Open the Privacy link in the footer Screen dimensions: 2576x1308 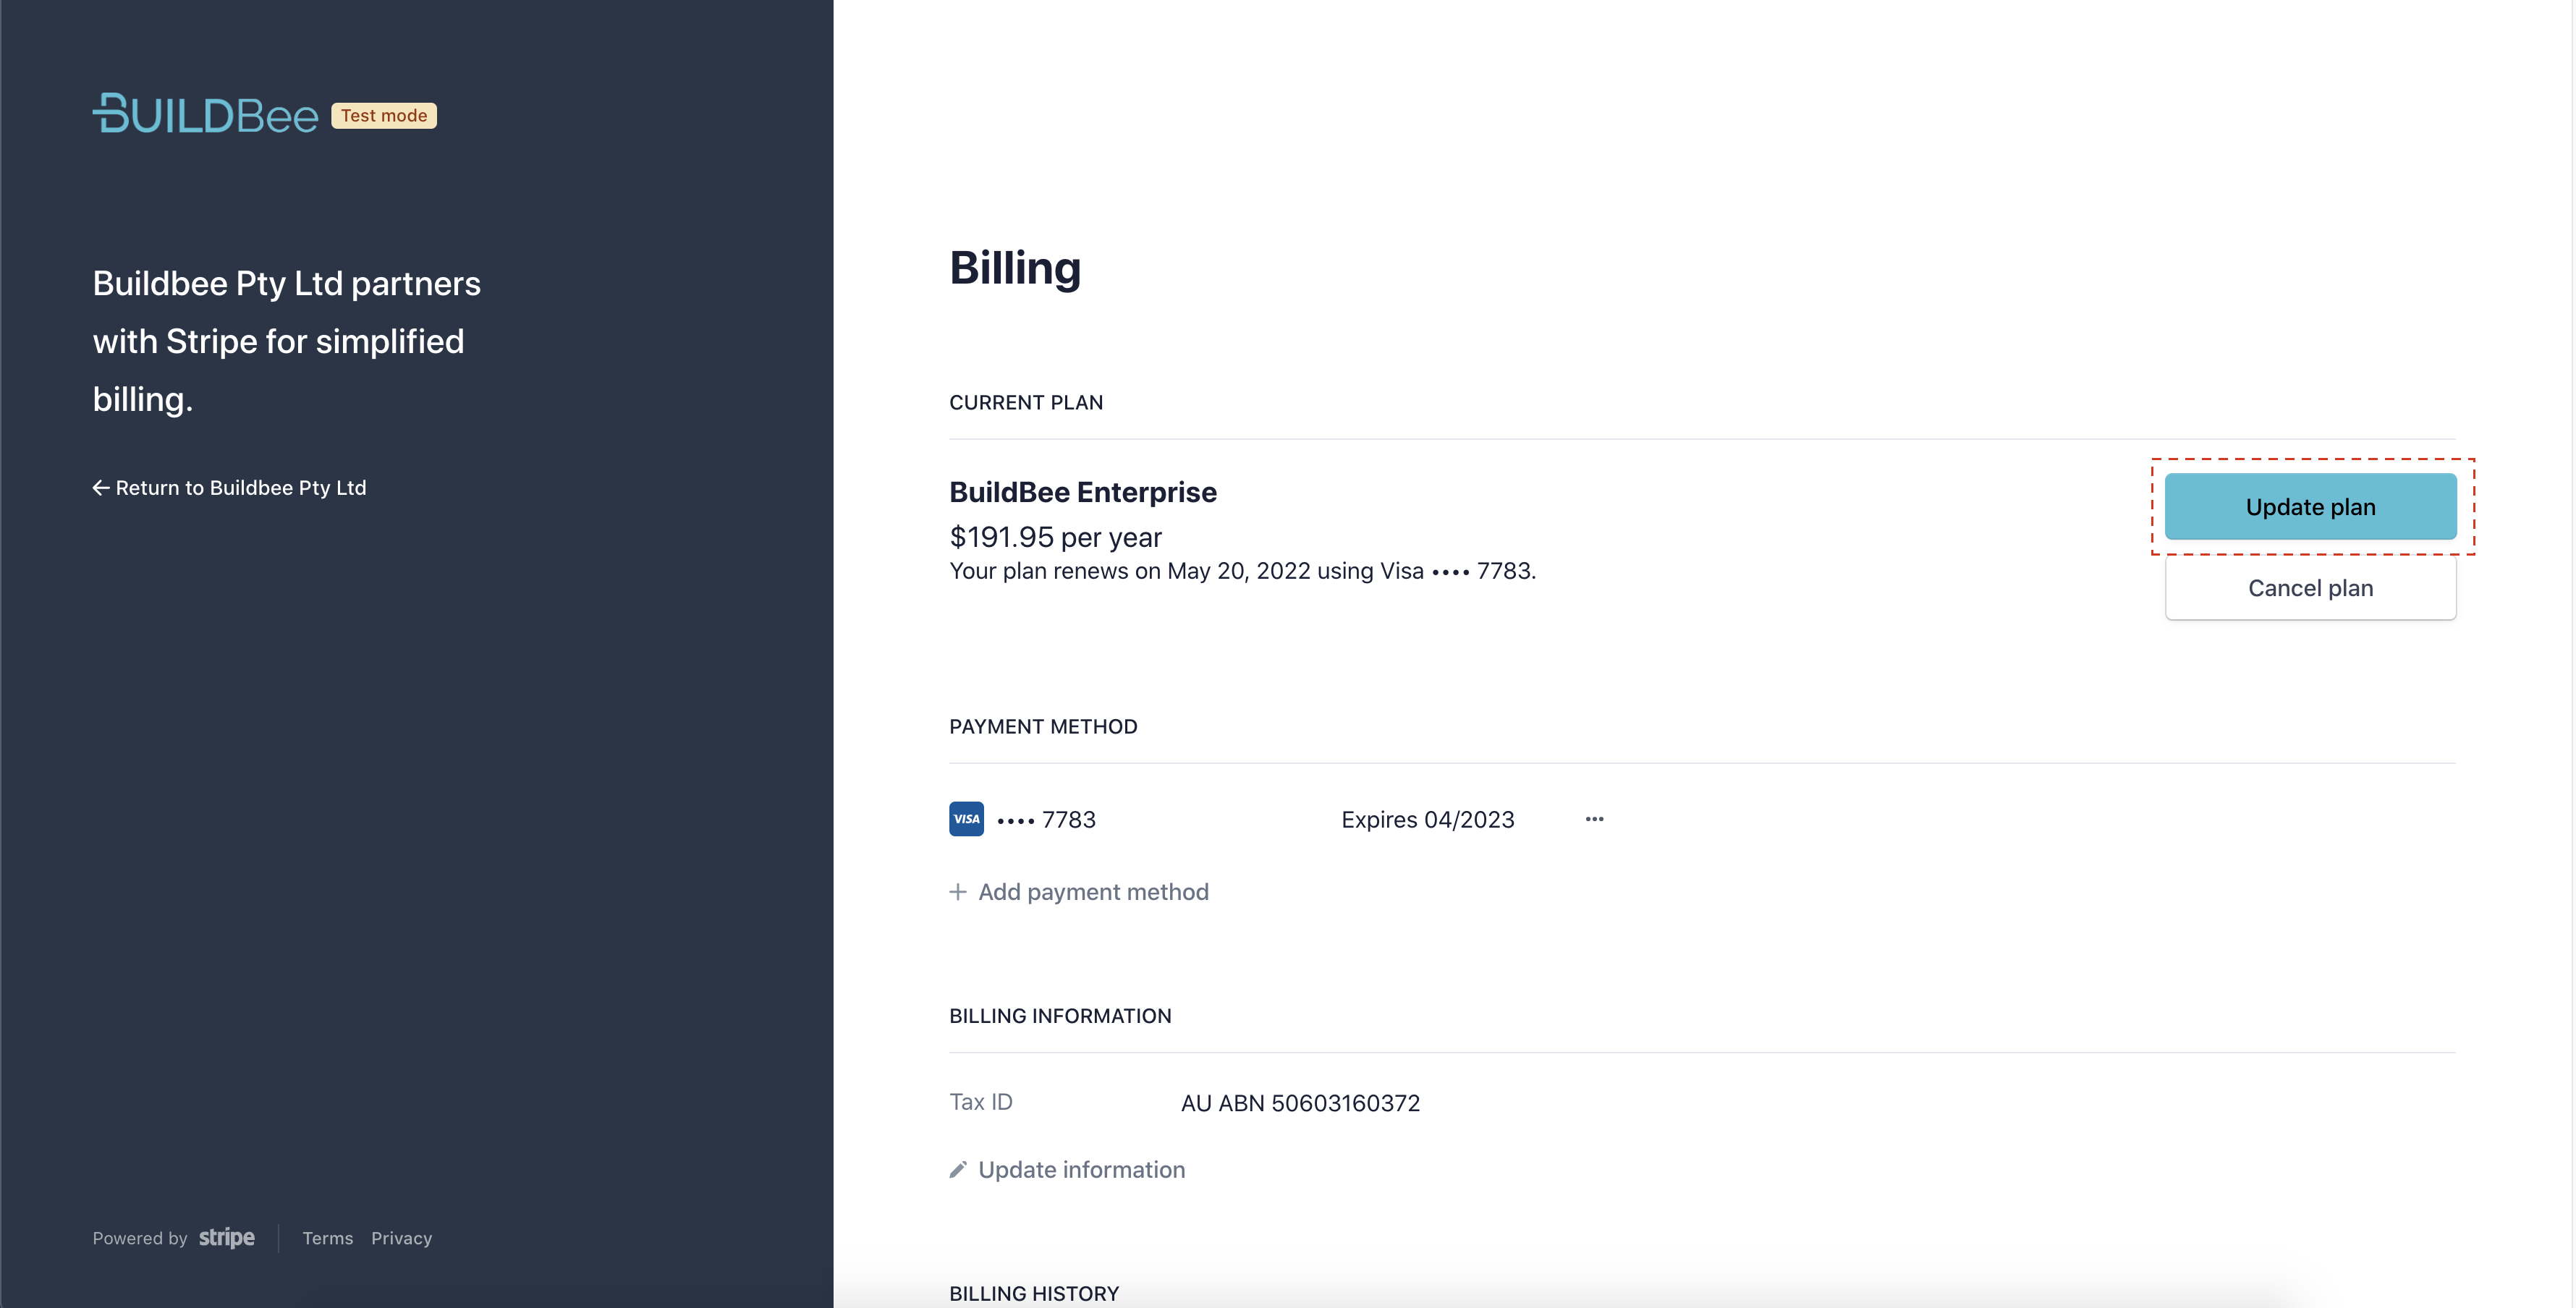[x=401, y=1238]
